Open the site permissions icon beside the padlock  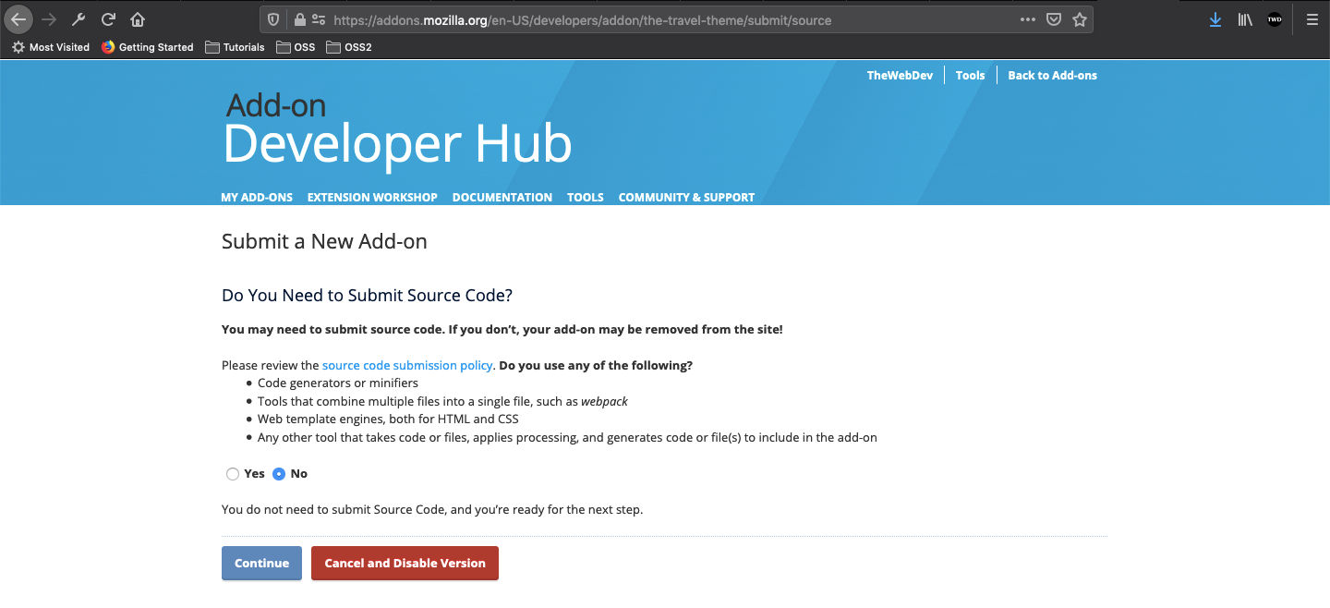319,19
